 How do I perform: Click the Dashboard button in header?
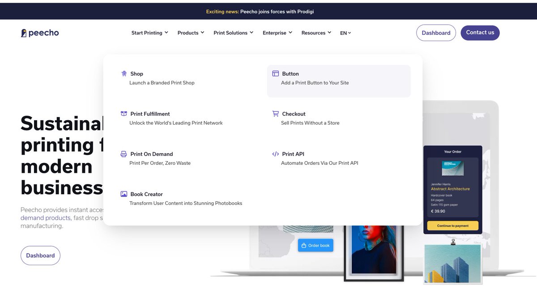click(436, 33)
